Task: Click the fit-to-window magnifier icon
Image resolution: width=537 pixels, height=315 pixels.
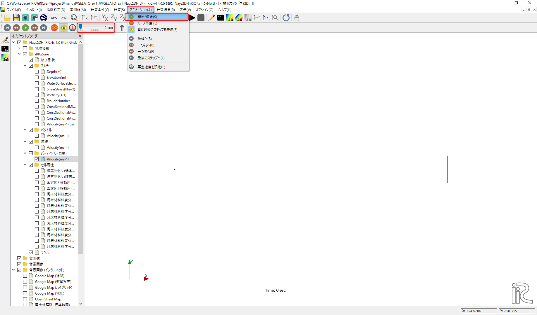Action: (74, 18)
